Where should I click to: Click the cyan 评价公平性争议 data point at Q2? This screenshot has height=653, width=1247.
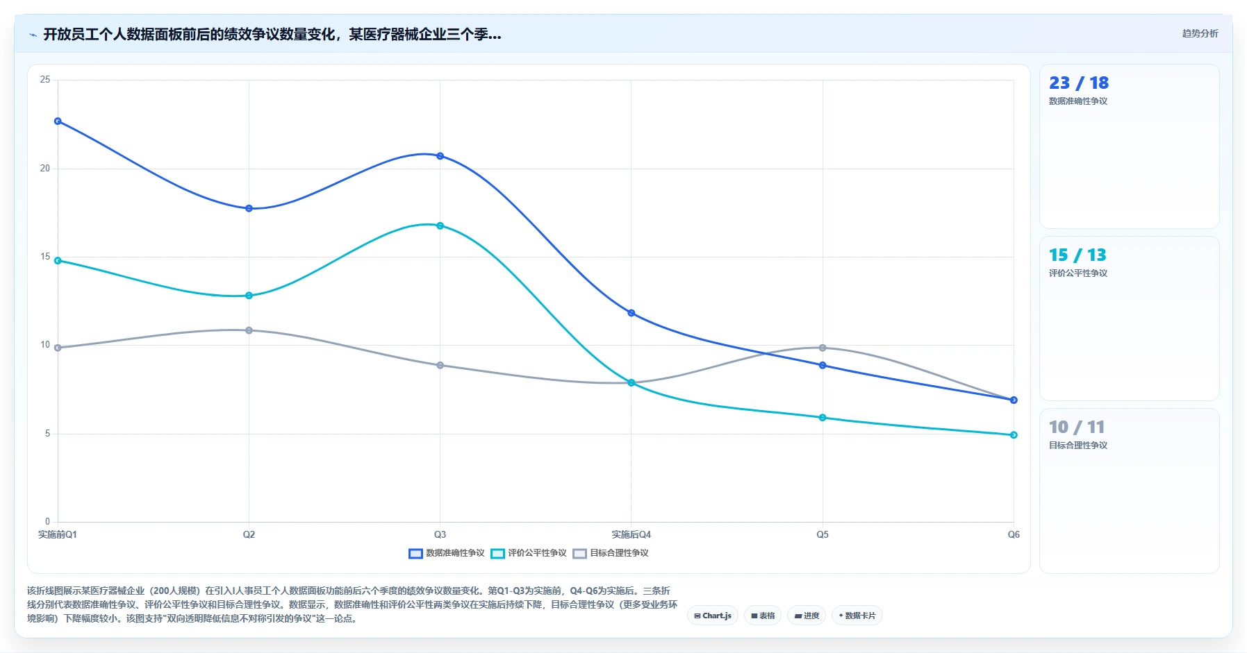pos(249,296)
